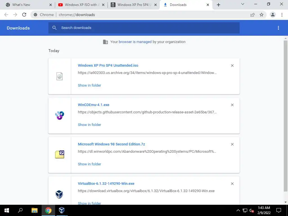Click the taskbar clock showing 1:43 AM
Screen dimensions: 288x216
(264, 210)
